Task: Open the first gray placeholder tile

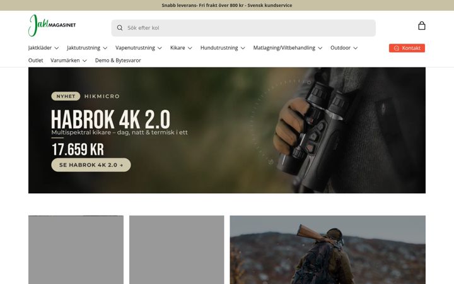Action: 76,250
